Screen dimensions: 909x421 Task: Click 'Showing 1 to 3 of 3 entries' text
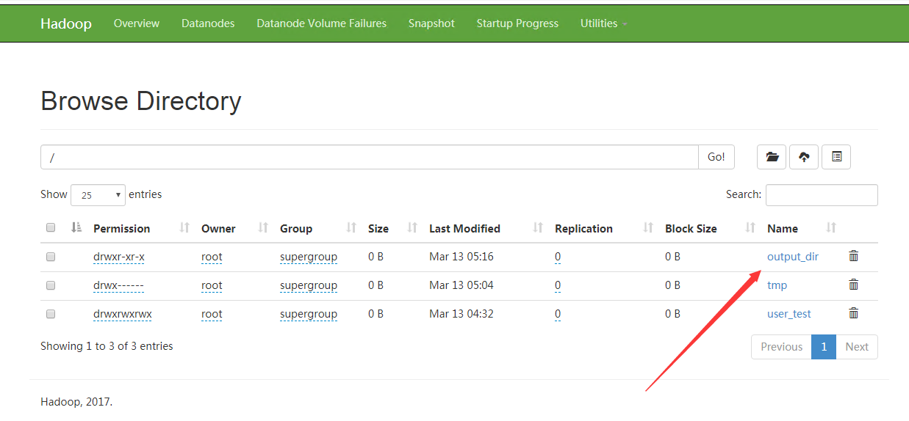coord(107,346)
